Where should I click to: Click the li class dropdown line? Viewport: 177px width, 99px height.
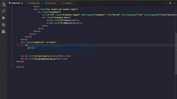pos(50,12)
